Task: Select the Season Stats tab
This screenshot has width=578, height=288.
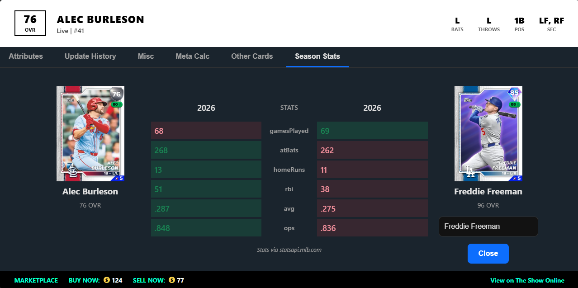Action: click(317, 57)
